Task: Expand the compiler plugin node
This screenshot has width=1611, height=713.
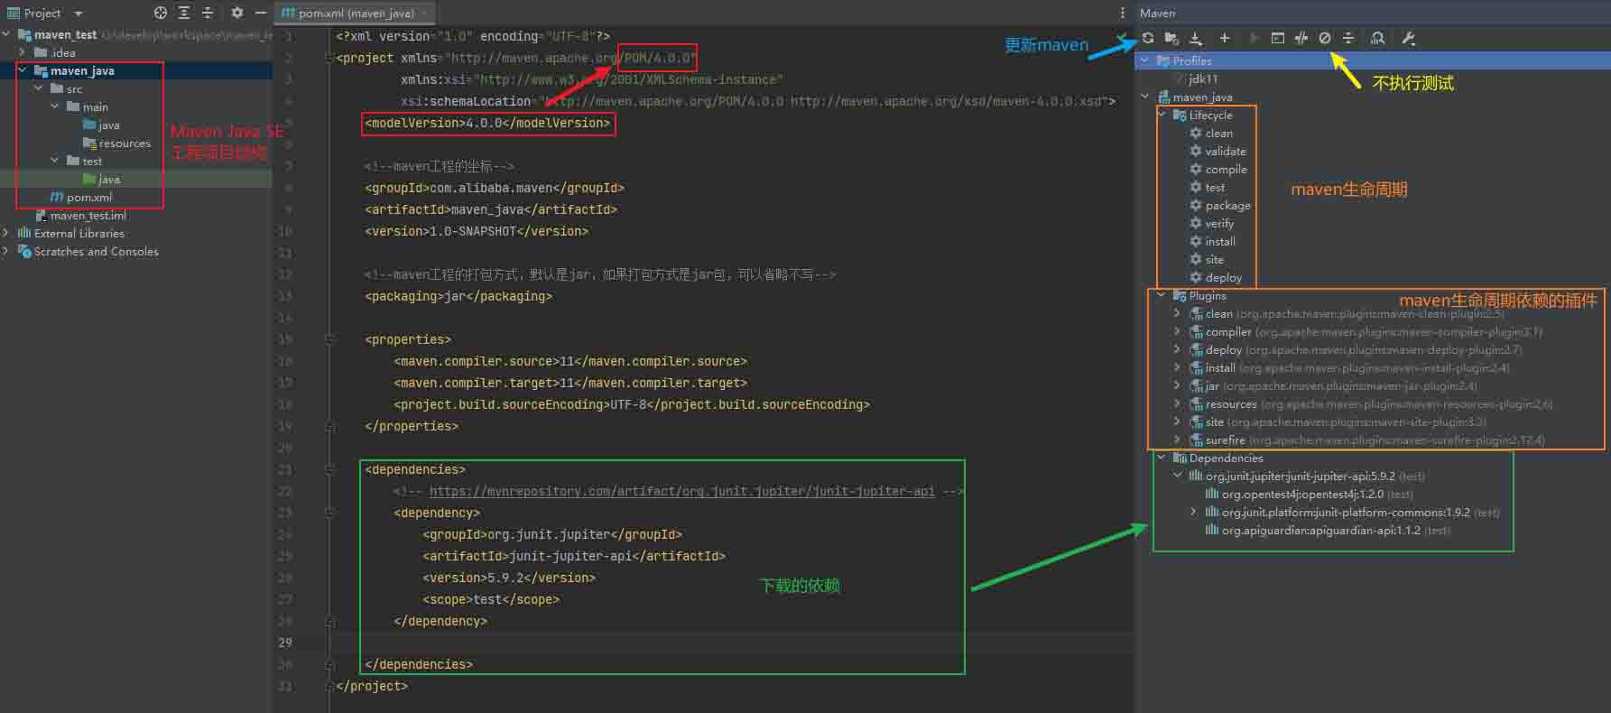Action: coord(1177,331)
